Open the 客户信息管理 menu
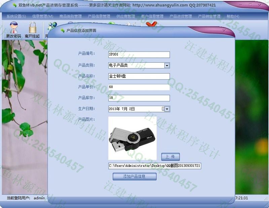Image resolution: width=269 pixels, height=208 pixels. (x=152, y=16)
